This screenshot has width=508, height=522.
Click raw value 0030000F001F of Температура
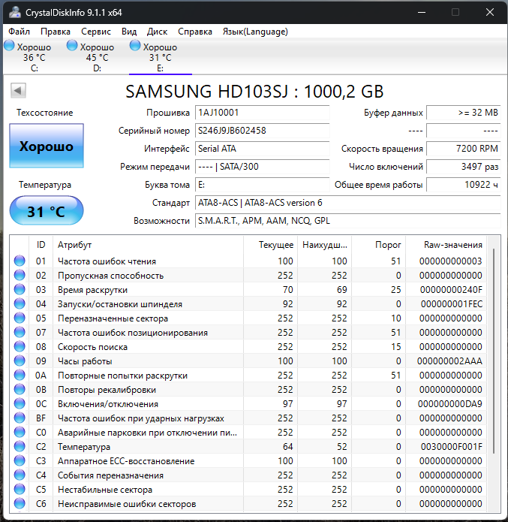(x=452, y=446)
